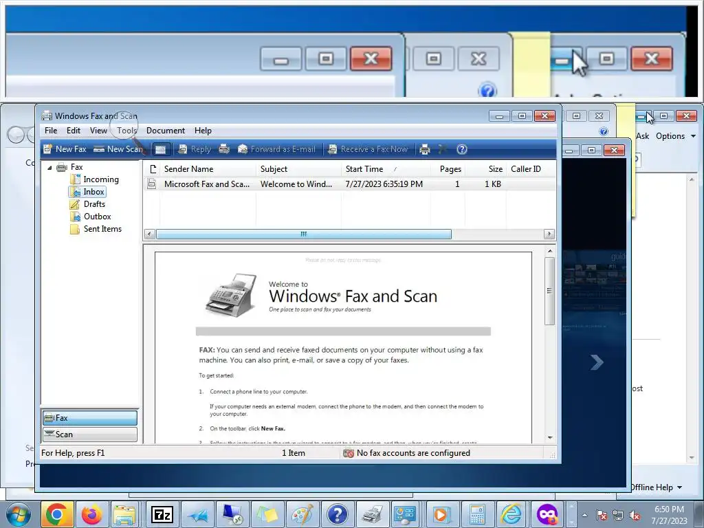Switch to the Scan view button
The height and width of the screenshot is (528, 704).
90,434
